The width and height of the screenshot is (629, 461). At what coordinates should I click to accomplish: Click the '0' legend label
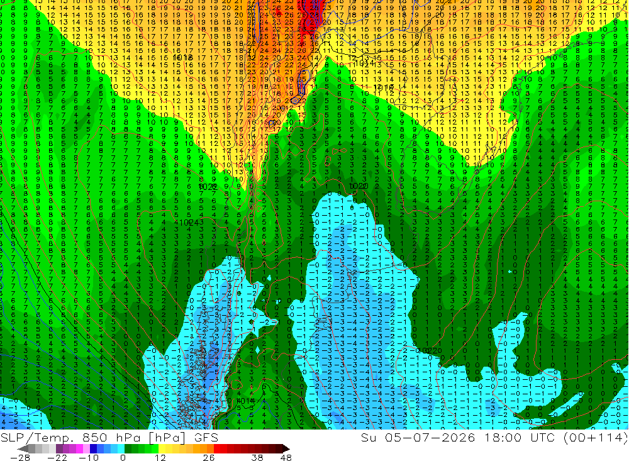[x=123, y=457]
